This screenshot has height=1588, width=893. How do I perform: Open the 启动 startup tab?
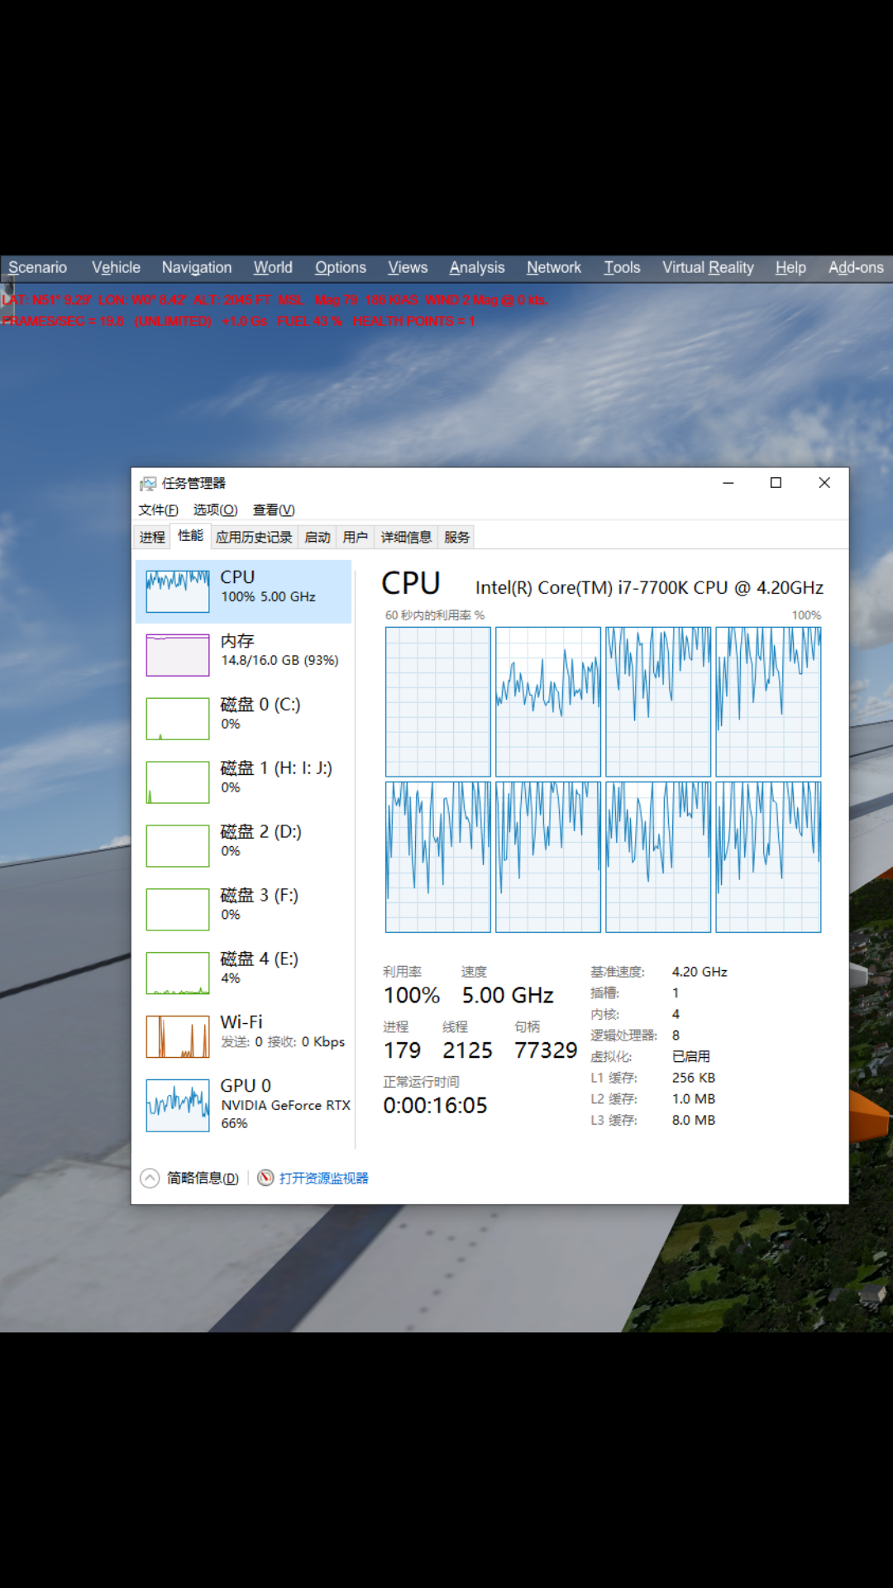pos(318,538)
